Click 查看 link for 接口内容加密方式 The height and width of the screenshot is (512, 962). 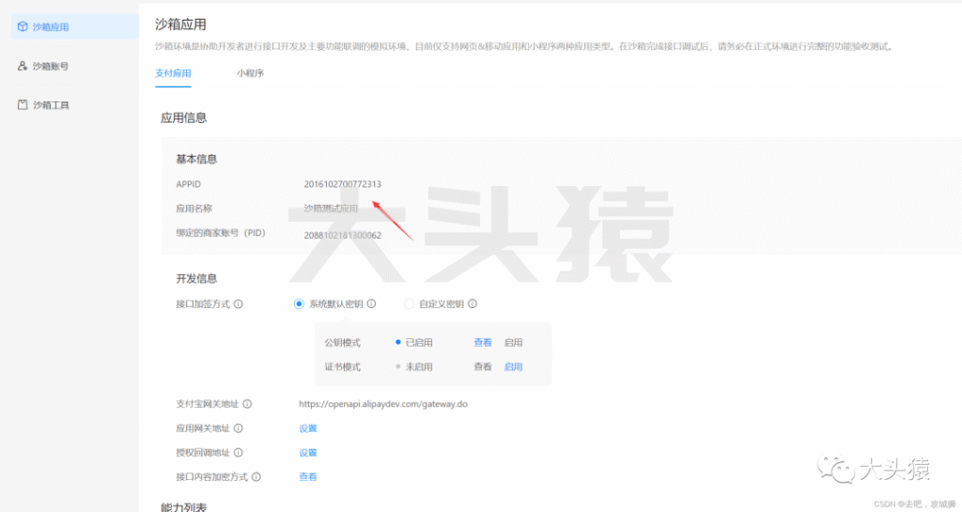coord(308,476)
